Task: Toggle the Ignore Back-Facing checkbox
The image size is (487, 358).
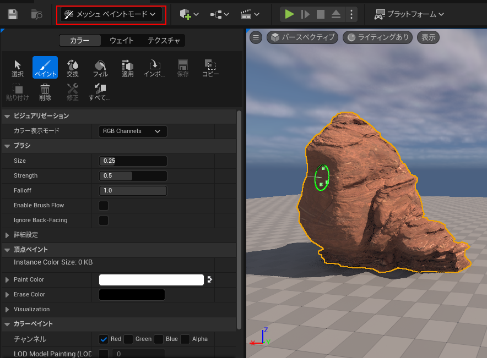Action: (x=104, y=221)
